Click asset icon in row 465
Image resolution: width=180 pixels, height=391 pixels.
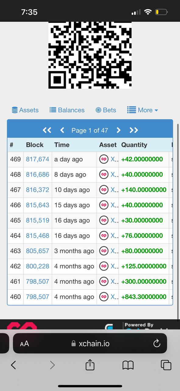[104, 220]
